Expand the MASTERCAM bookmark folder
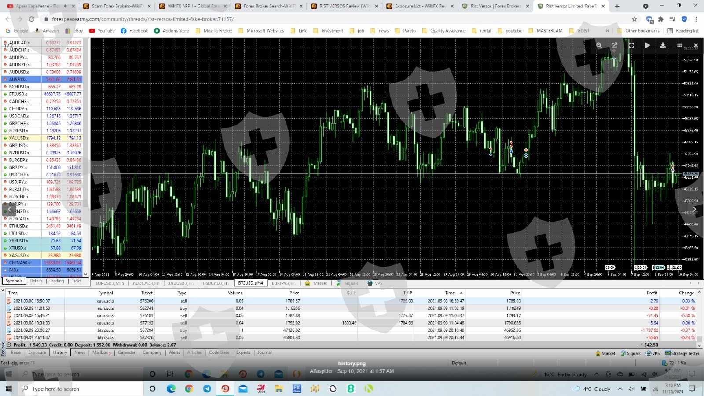 [x=545, y=31]
